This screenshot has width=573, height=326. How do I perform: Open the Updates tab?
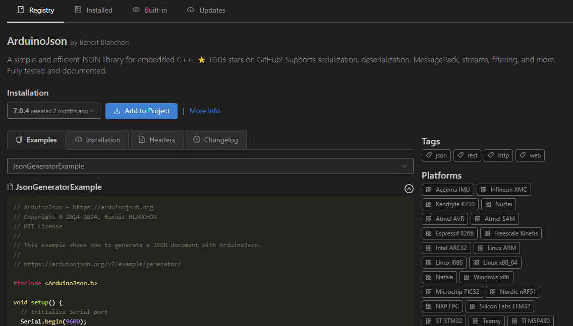pos(206,10)
